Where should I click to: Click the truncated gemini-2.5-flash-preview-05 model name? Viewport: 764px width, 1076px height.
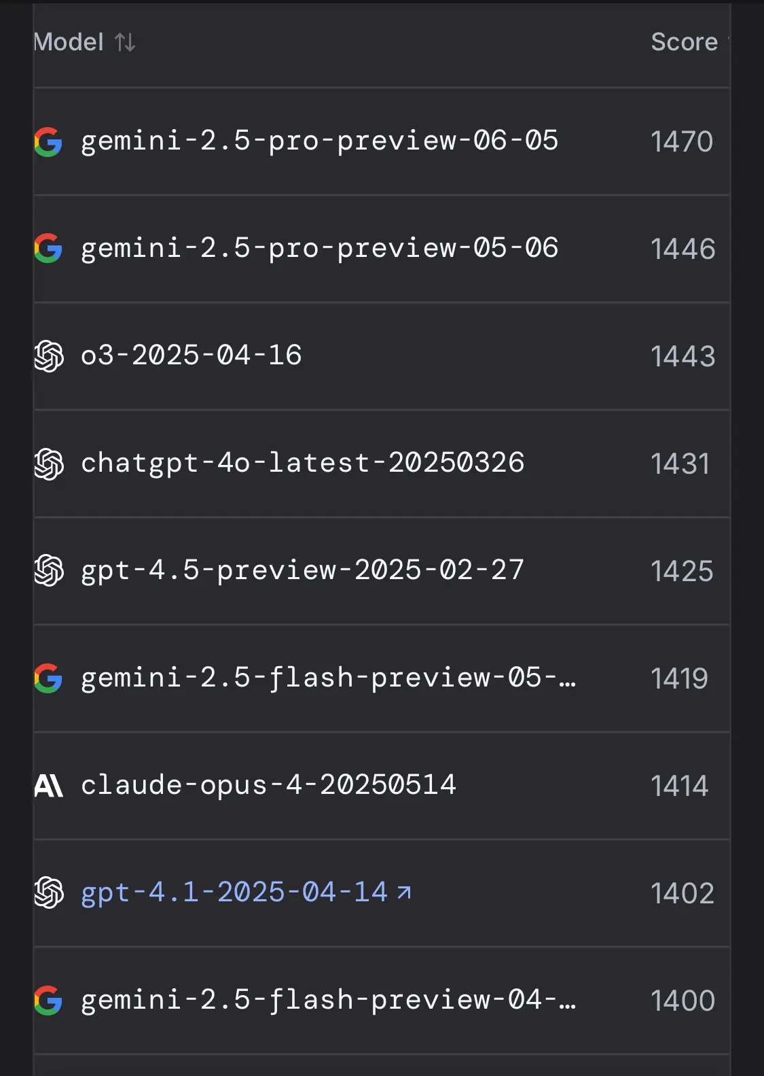point(328,678)
